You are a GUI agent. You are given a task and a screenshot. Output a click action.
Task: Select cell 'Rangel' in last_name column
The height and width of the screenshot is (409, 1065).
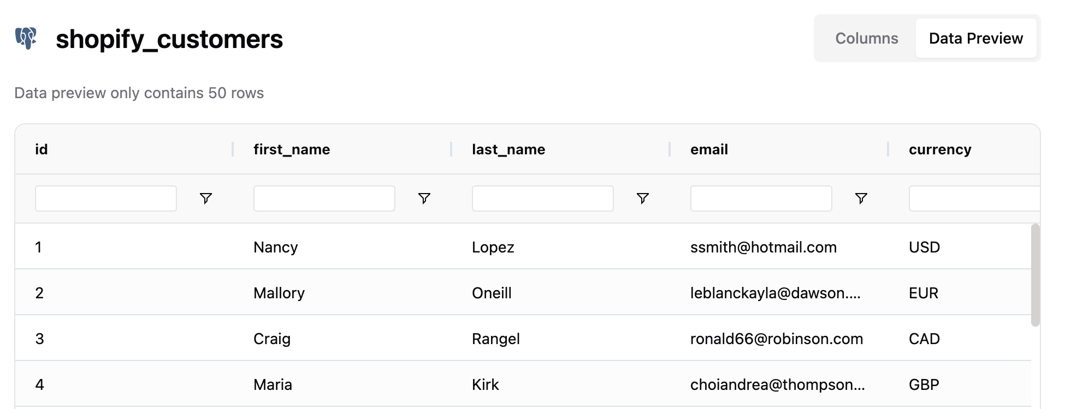(496, 339)
